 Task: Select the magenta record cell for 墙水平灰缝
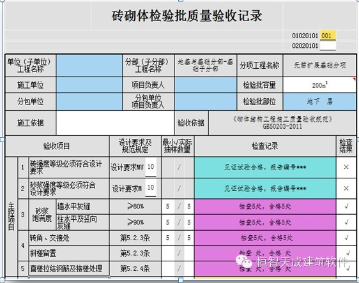click(265, 207)
